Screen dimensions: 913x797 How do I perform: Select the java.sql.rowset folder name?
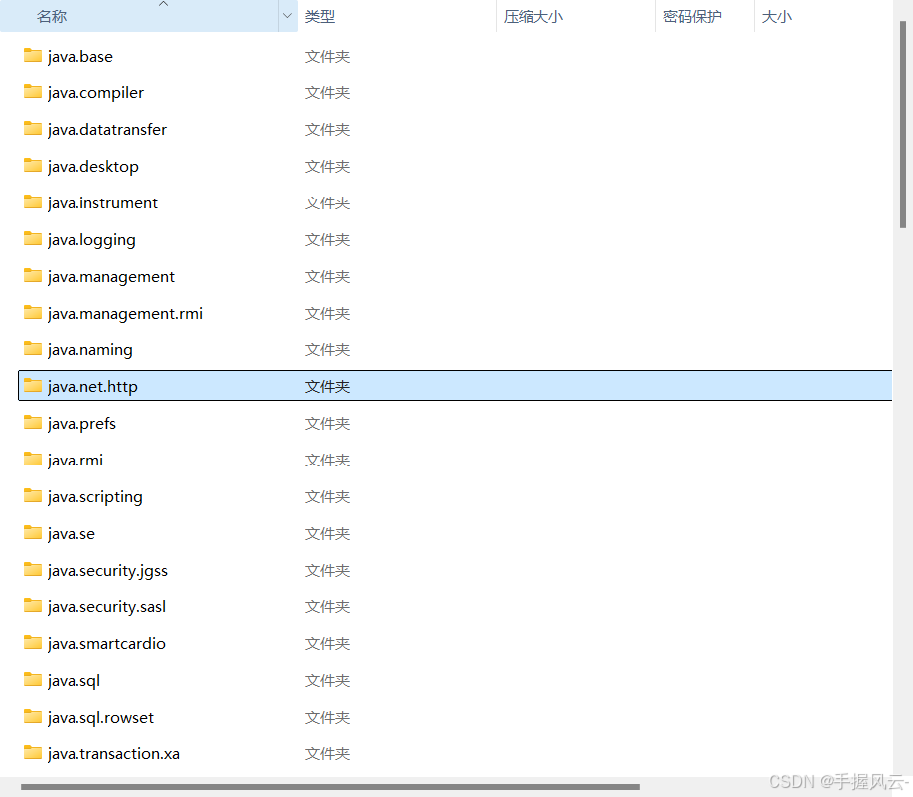pyautogui.click(x=100, y=717)
